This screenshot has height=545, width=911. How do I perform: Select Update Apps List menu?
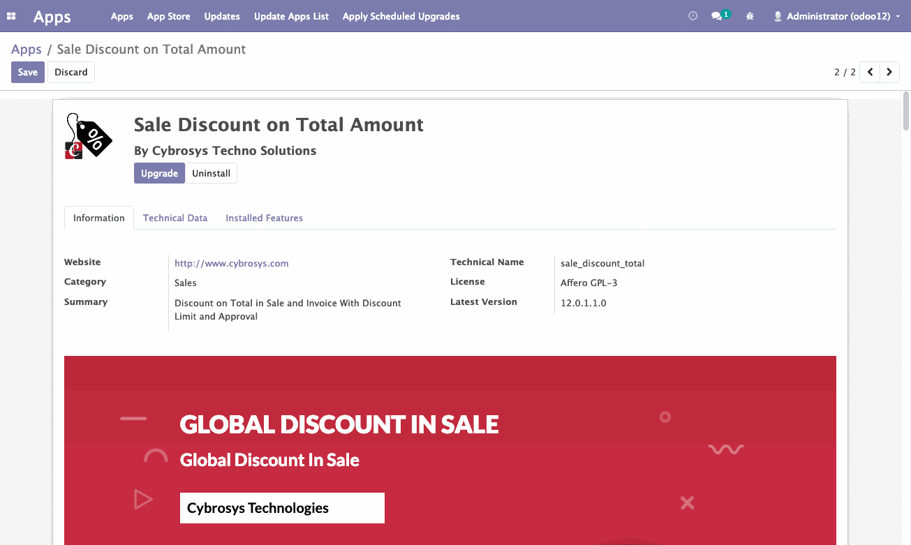pos(291,16)
